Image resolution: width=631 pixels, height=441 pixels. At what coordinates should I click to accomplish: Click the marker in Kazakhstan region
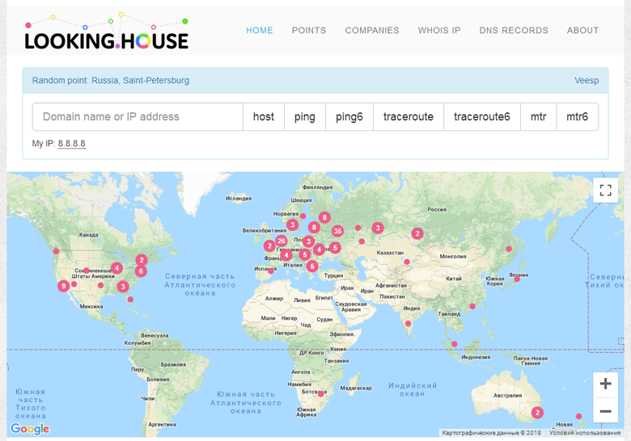[x=407, y=262]
